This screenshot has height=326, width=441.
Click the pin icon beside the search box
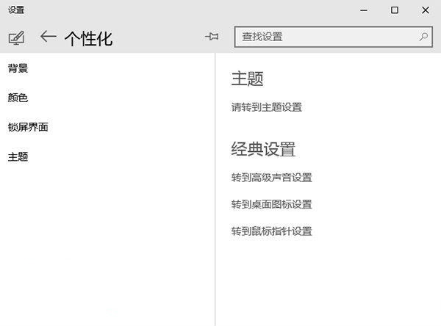tap(212, 36)
